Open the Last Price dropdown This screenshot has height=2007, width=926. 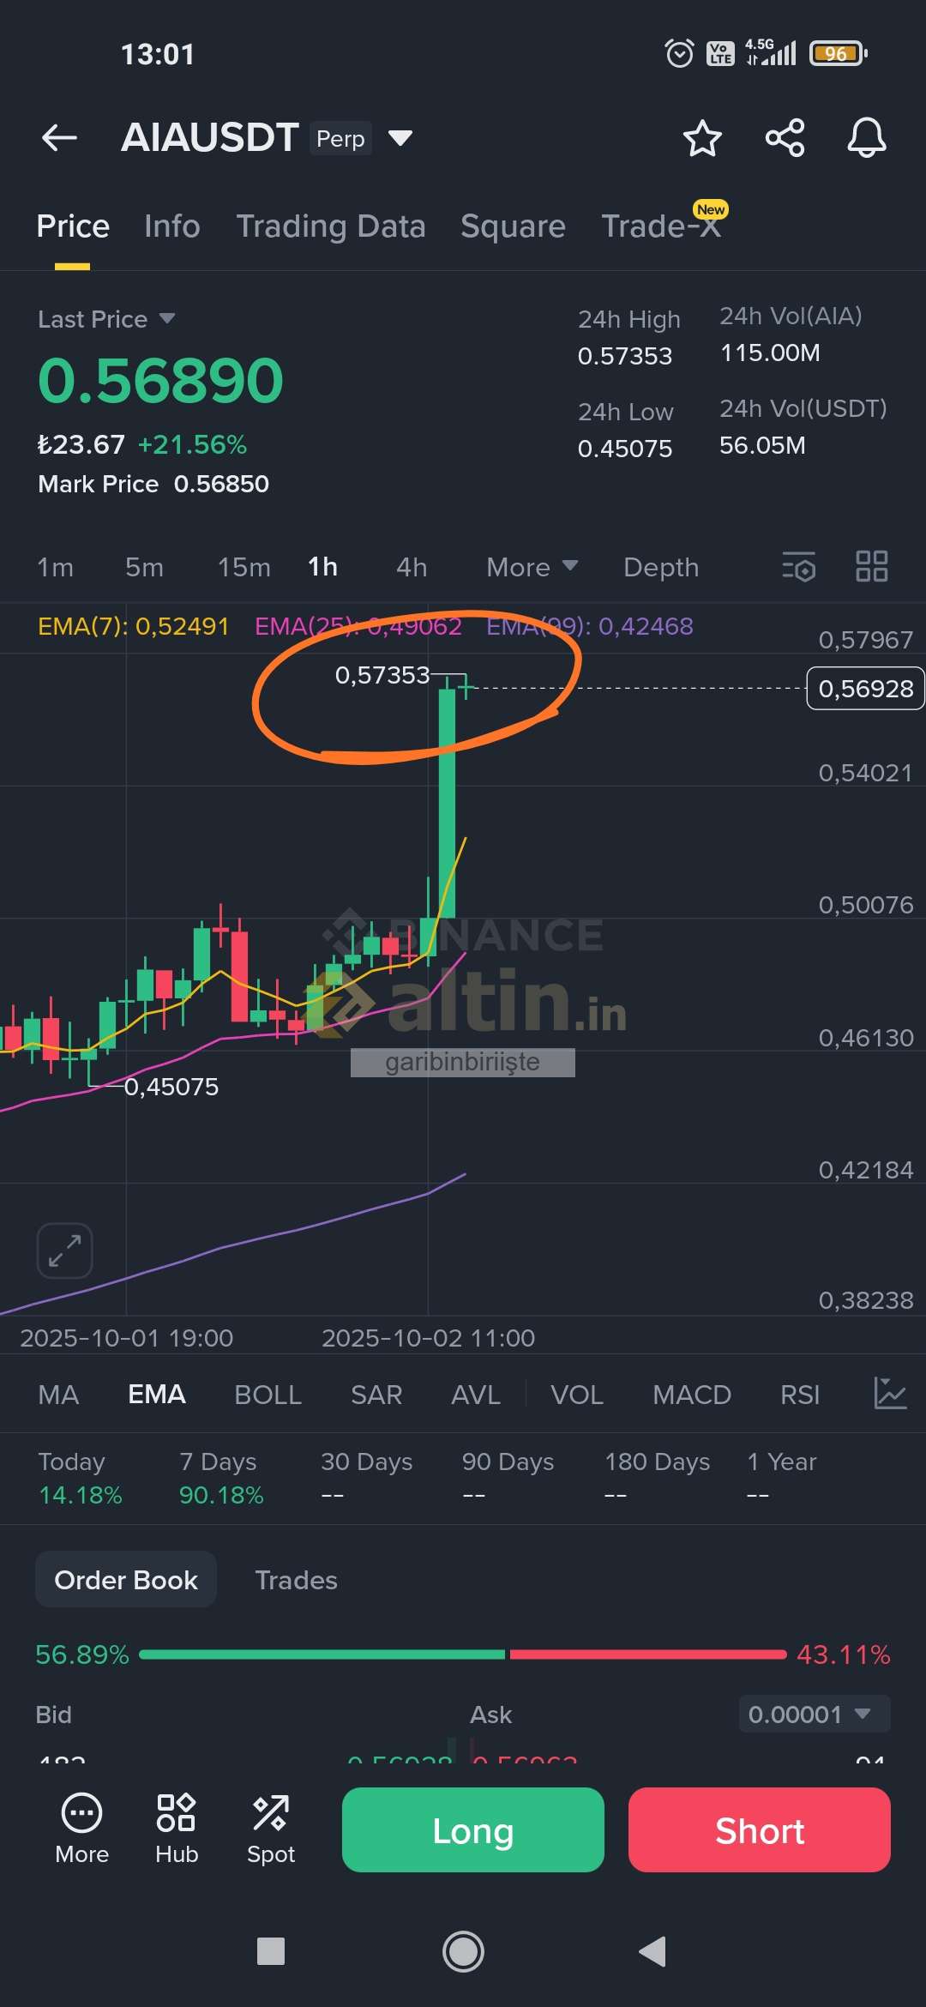tap(106, 319)
